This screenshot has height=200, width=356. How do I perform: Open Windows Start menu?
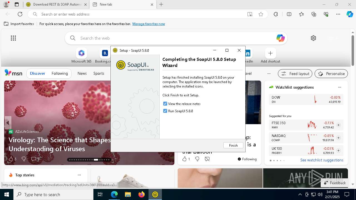[7, 194]
